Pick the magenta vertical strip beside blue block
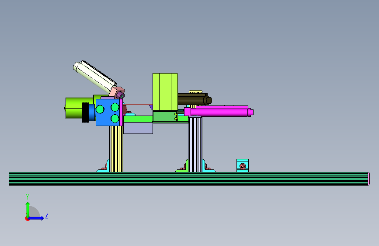The image size is (379, 246). tap(121, 112)
